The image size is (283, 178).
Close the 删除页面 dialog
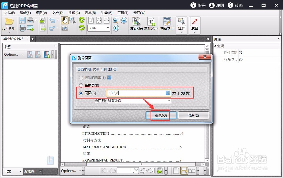(205, 57)
